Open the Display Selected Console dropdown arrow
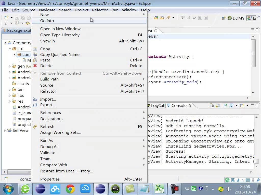 click(x=237, y=106)
